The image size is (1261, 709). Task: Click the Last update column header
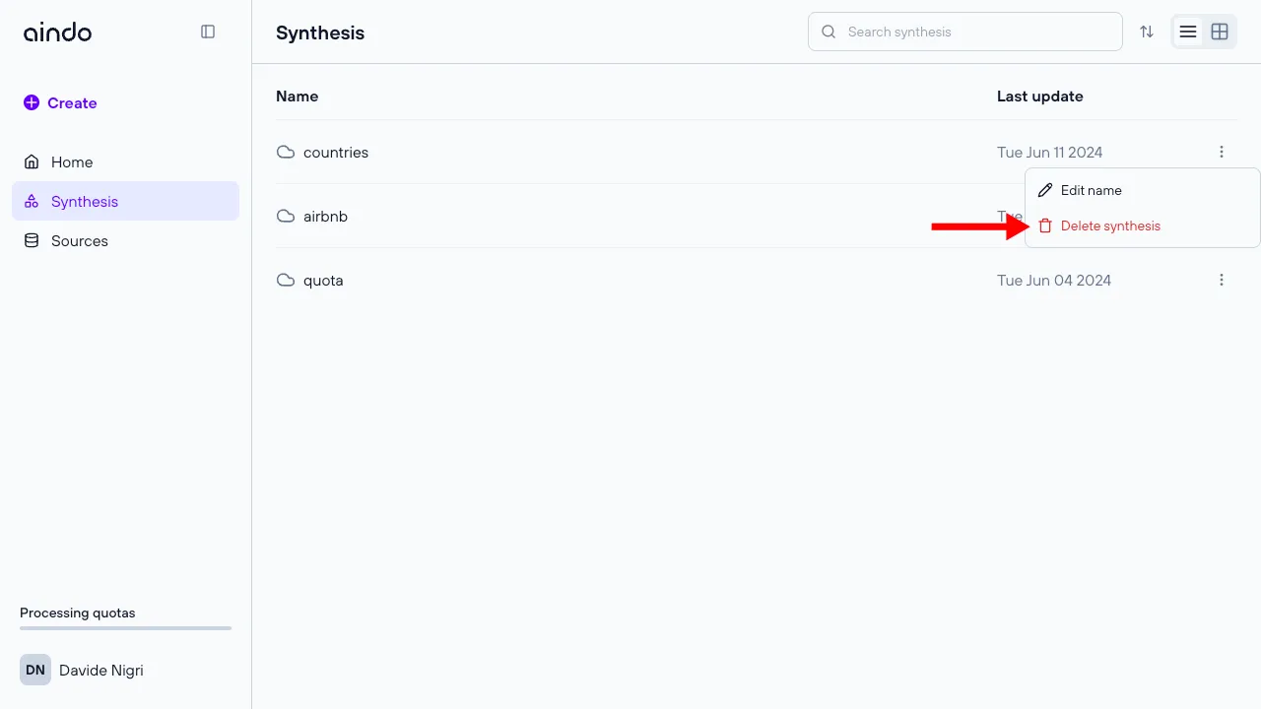point(1039,96)
